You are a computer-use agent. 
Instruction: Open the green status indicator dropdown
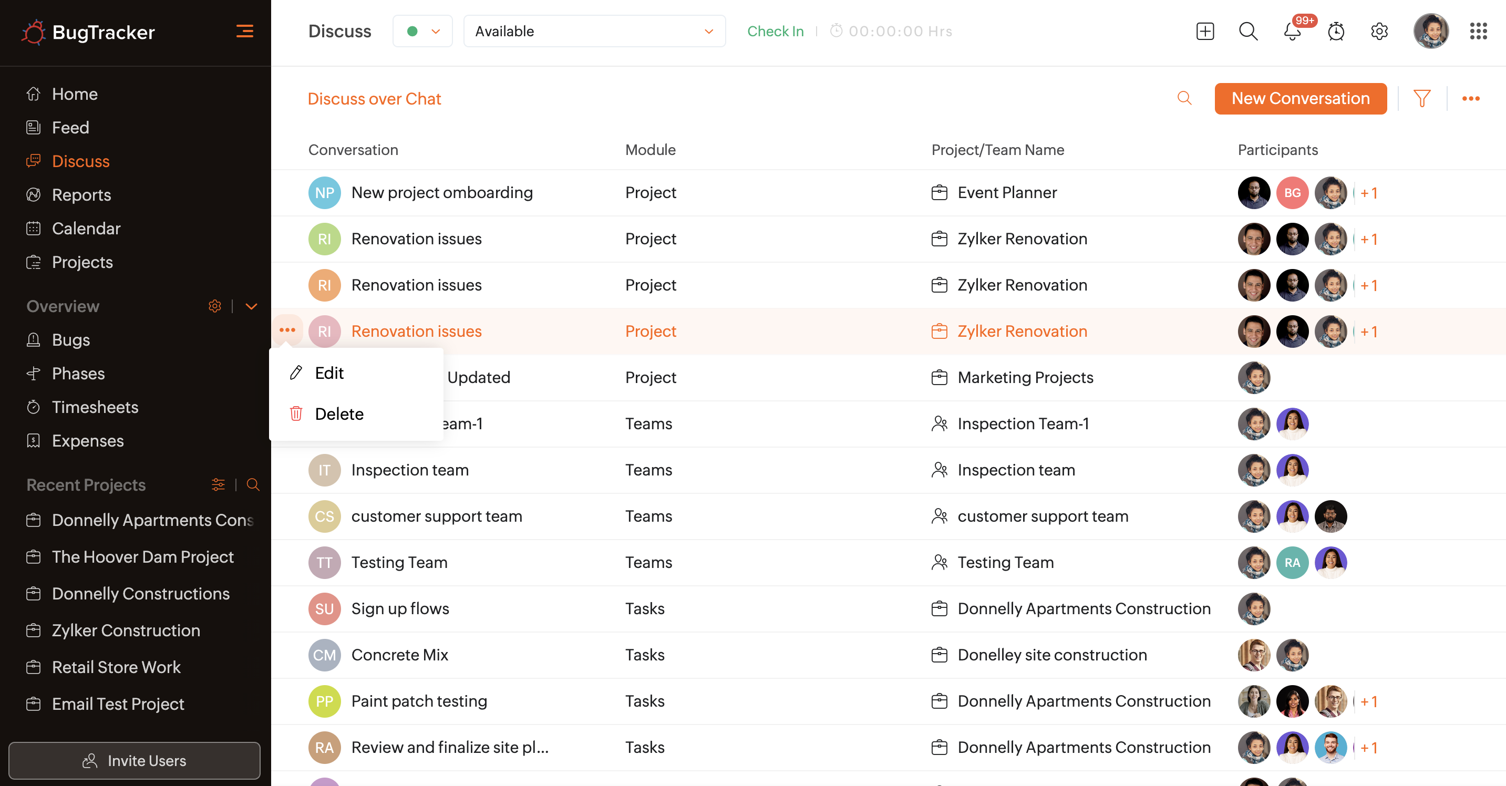[422, 32]
